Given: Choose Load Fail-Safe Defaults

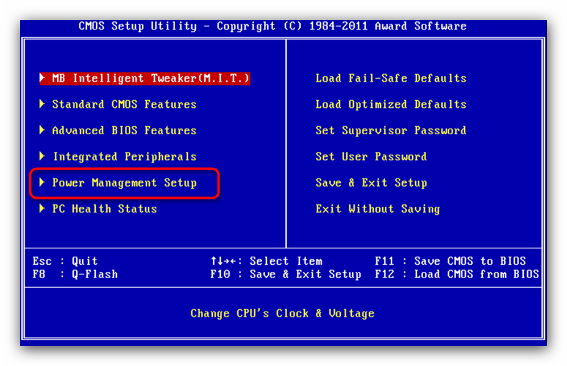Looking at the screenshot, I should 391,78.
